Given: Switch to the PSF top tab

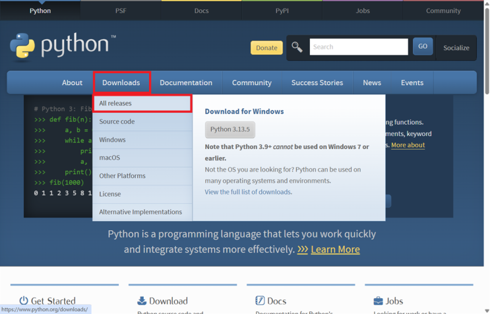Looking at the screenshot, I should tap(121, 11).
